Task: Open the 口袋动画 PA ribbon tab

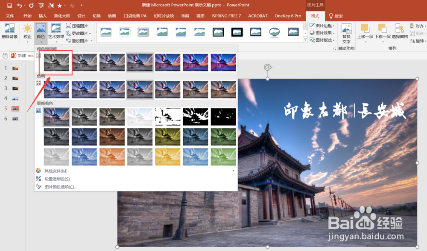Action: (133, 16)
